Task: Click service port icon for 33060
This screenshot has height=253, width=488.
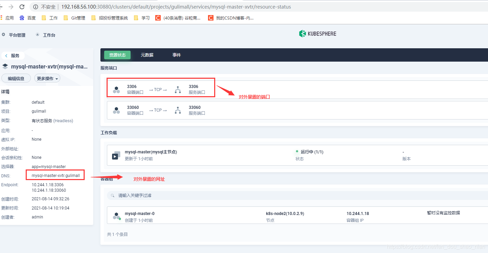Action: click(x=178, y=110)
